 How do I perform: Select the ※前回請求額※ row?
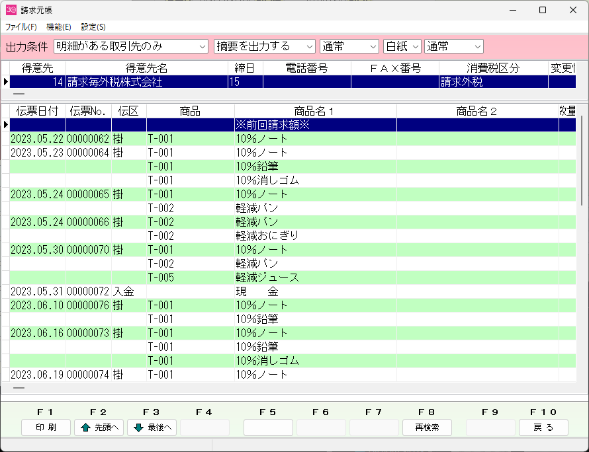point(293,124)
